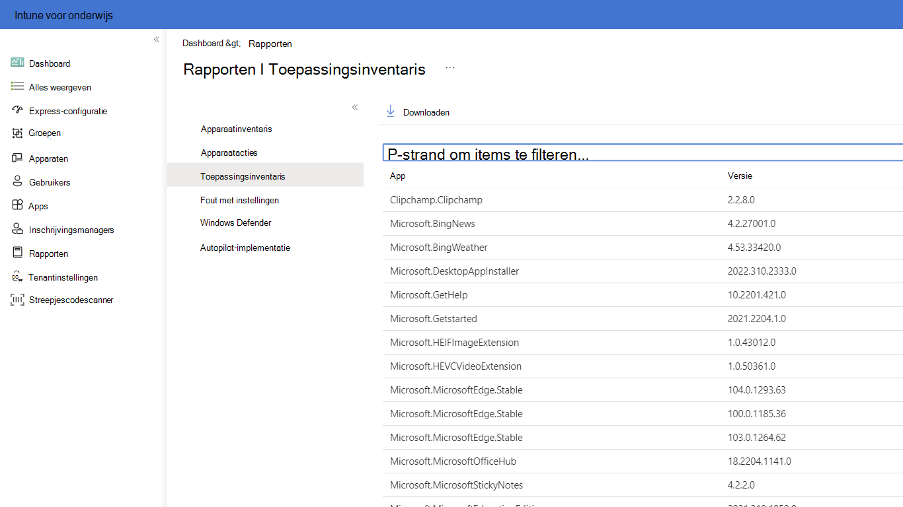903x507 pixels.
Task: Click version 2021.2204.1.0 cell
Action: click(x=757, y=319)
